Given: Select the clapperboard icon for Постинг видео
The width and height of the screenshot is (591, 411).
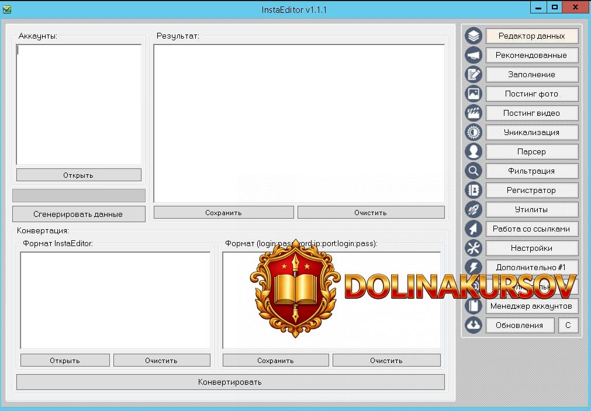Looking at the screenshot, I should click(474, 113).
